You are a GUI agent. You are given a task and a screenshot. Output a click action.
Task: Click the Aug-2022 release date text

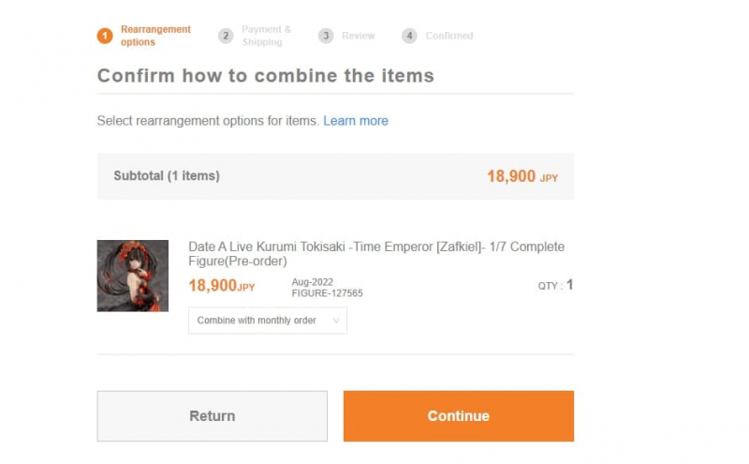pyautogui.click(x=313, y=281)
